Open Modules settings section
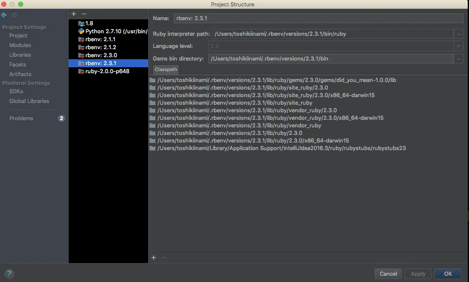Viewport: 469px width, 282px height. (x=20, y=45)
